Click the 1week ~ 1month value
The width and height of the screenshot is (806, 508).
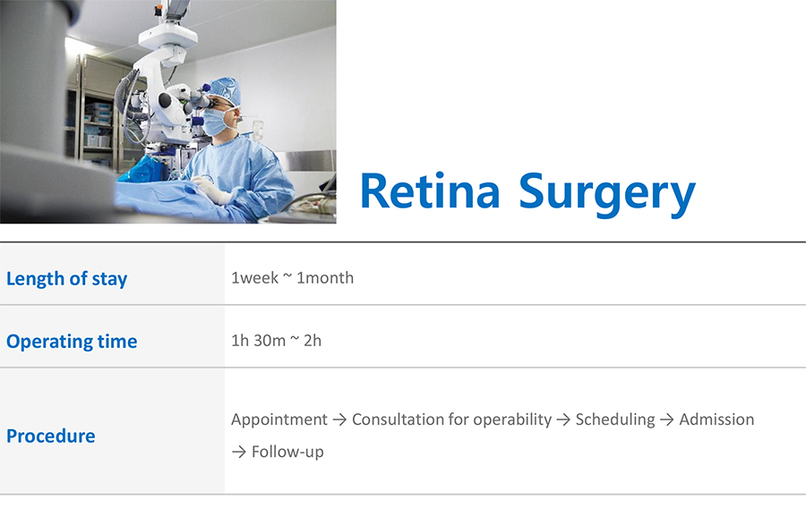point(293,277)
